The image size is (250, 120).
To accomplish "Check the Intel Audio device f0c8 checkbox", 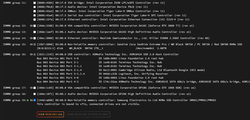I will 34,7.
